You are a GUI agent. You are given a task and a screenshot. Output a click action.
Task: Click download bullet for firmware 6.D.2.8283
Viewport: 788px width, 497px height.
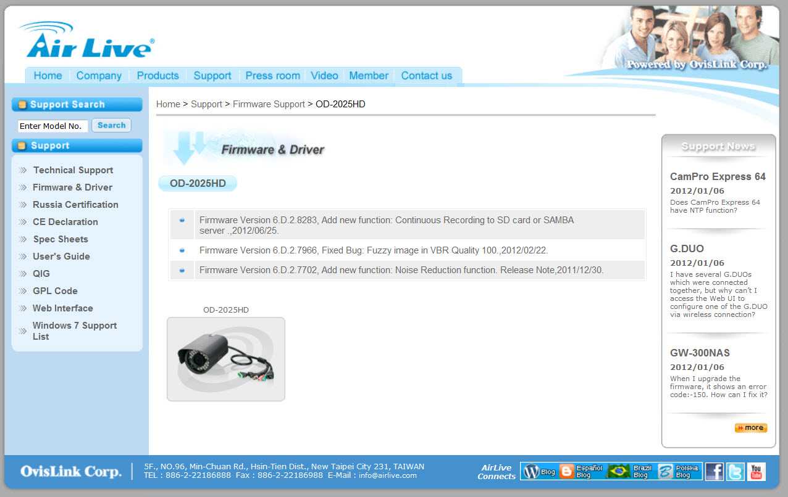182,220
